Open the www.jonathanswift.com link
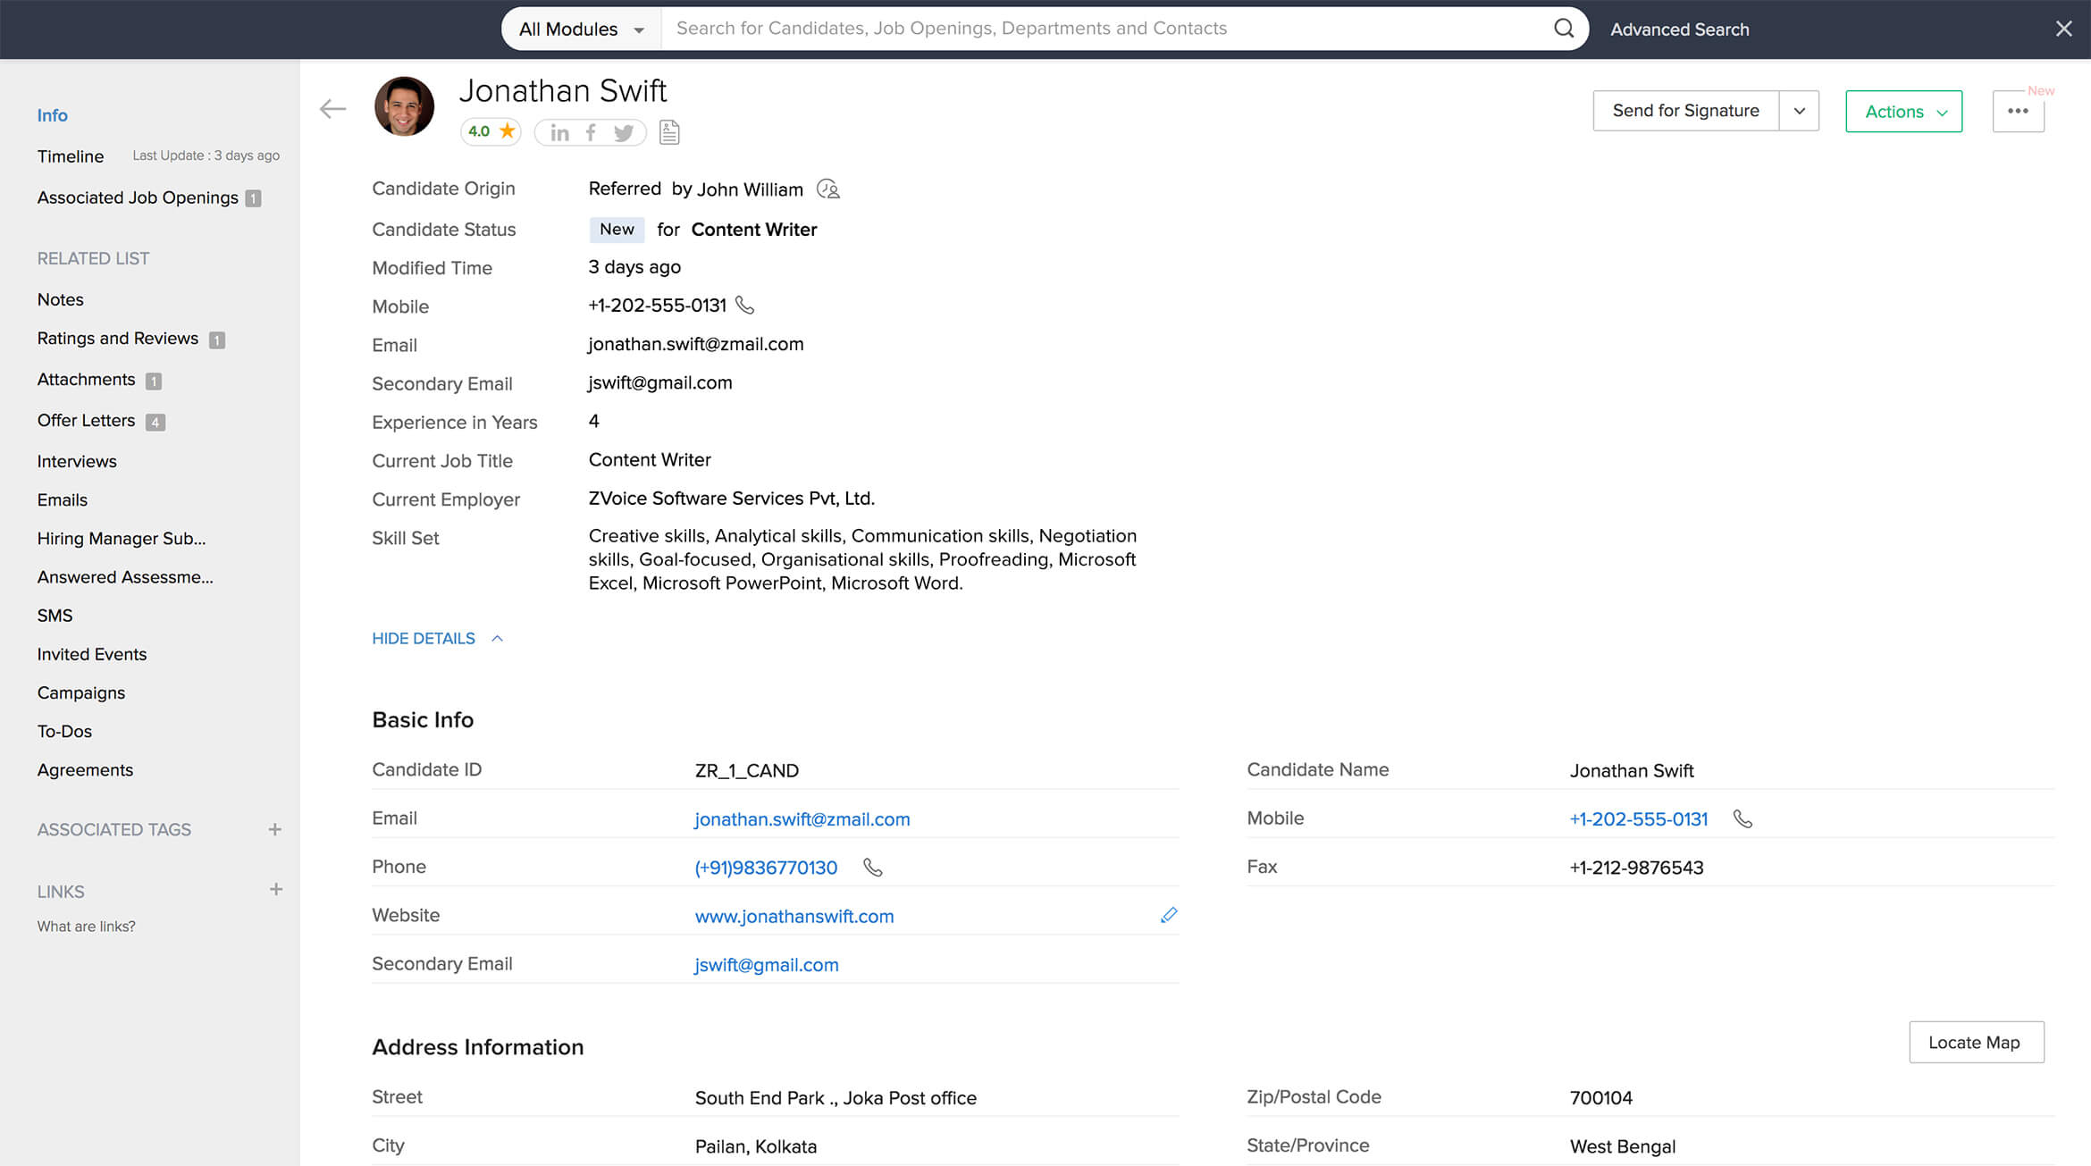This screenshot has height=1166, width=2091. [x=794, y=916]
